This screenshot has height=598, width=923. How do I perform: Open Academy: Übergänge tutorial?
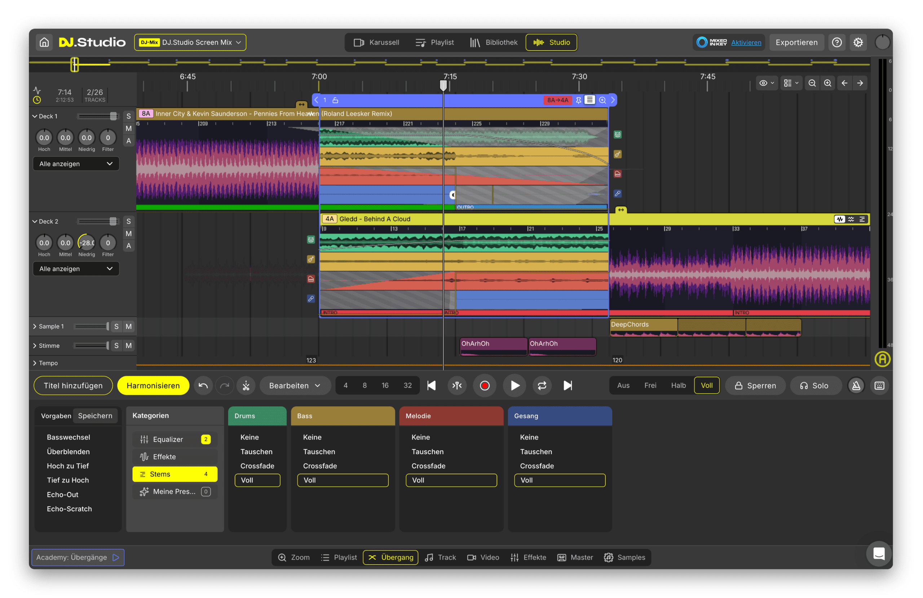click(x=78, y=557)
